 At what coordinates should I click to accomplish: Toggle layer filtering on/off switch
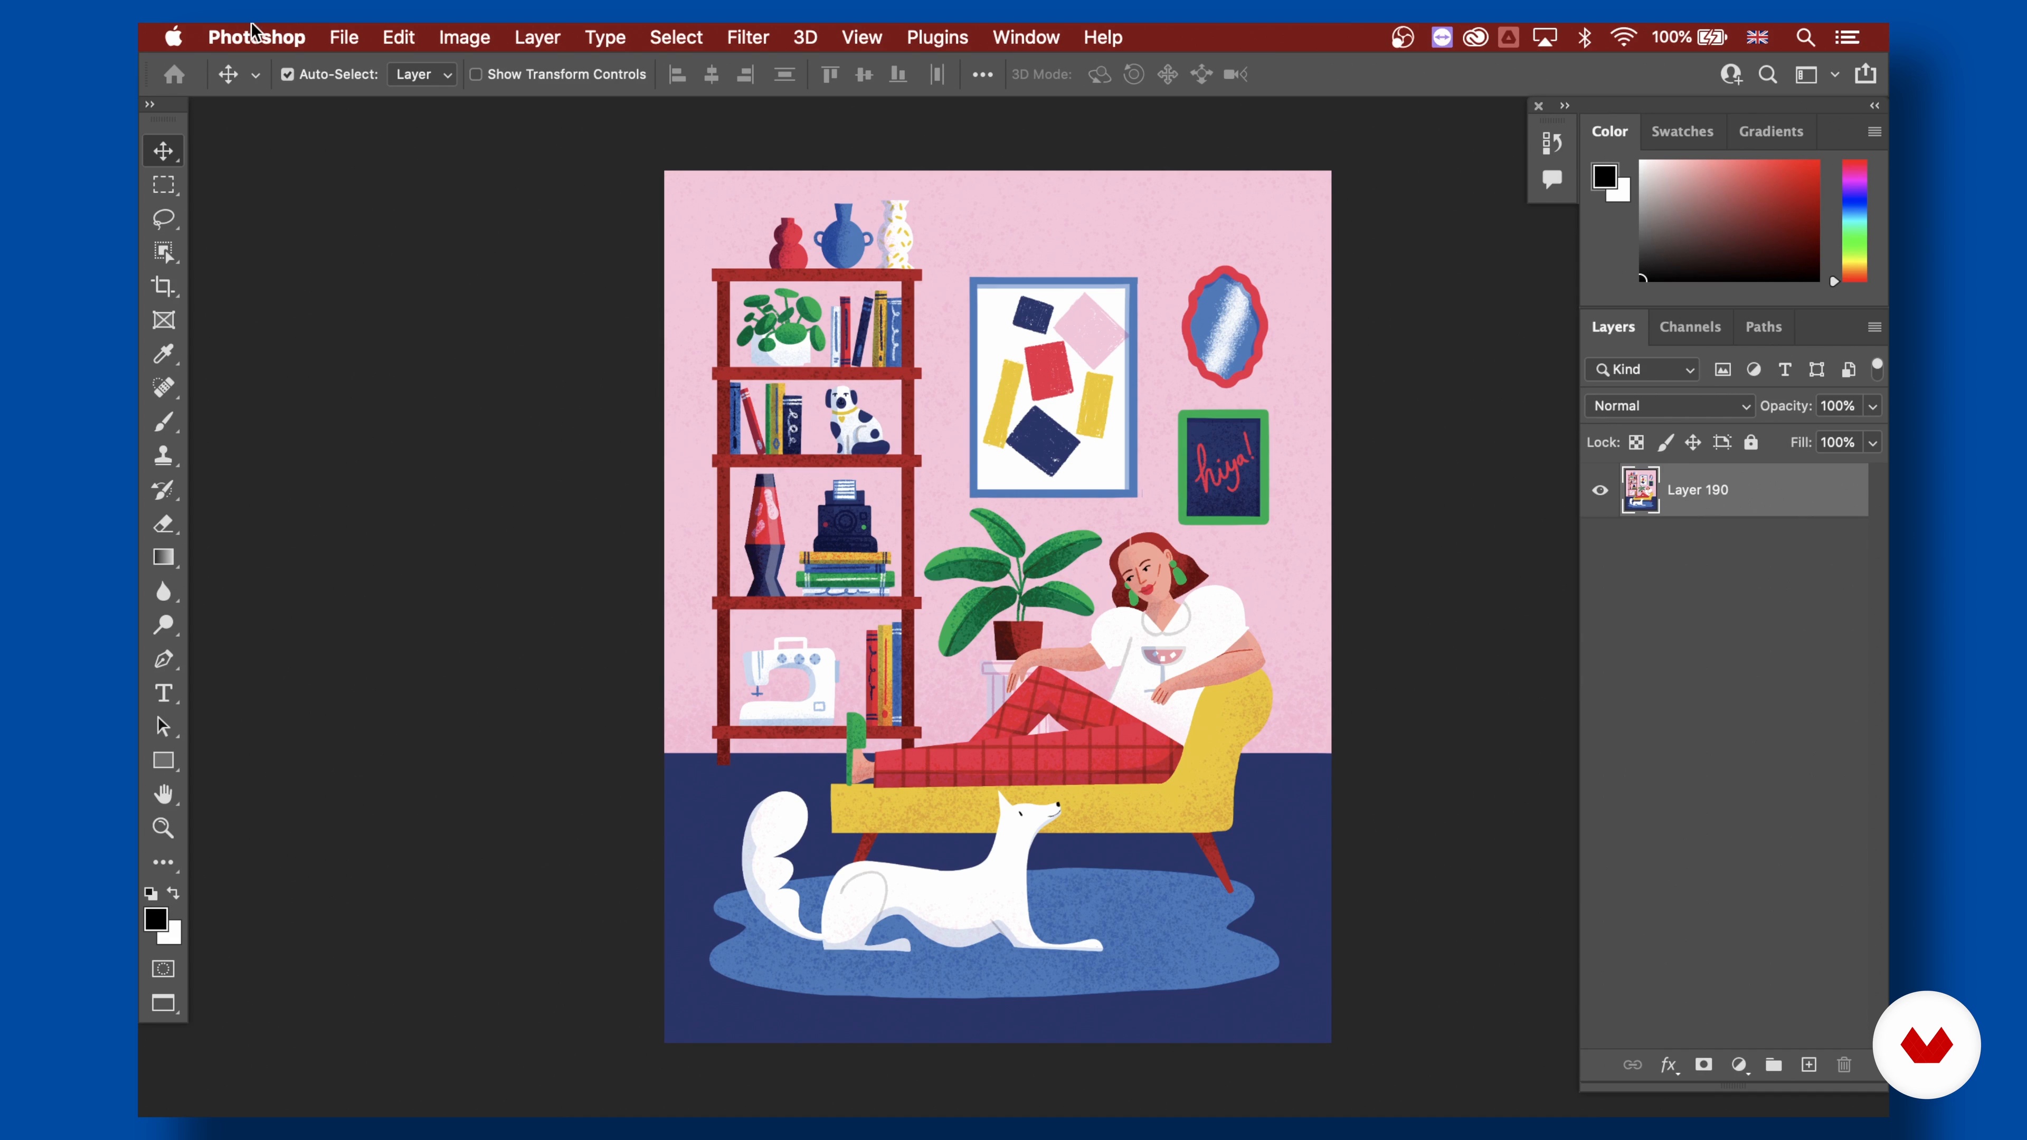click(x=1877, y=368)
